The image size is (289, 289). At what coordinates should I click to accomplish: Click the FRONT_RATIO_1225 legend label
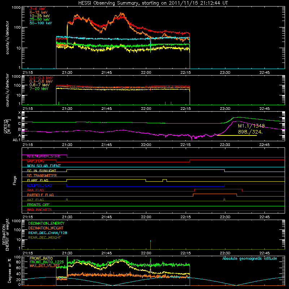[47, 262]
